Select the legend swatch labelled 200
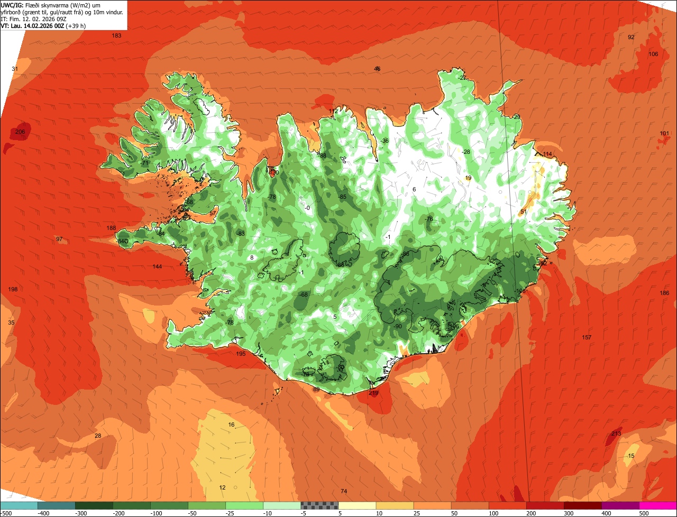Image resolution: width=677 pixels, height=517 pixels. tap(545, 505)
